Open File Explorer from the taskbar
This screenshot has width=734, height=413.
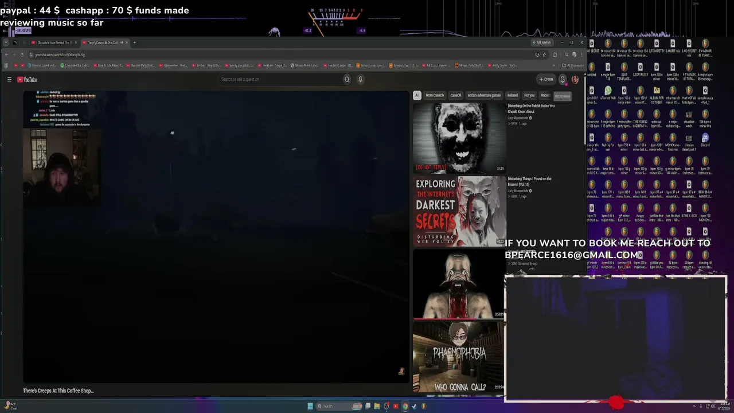coord(377,406)
